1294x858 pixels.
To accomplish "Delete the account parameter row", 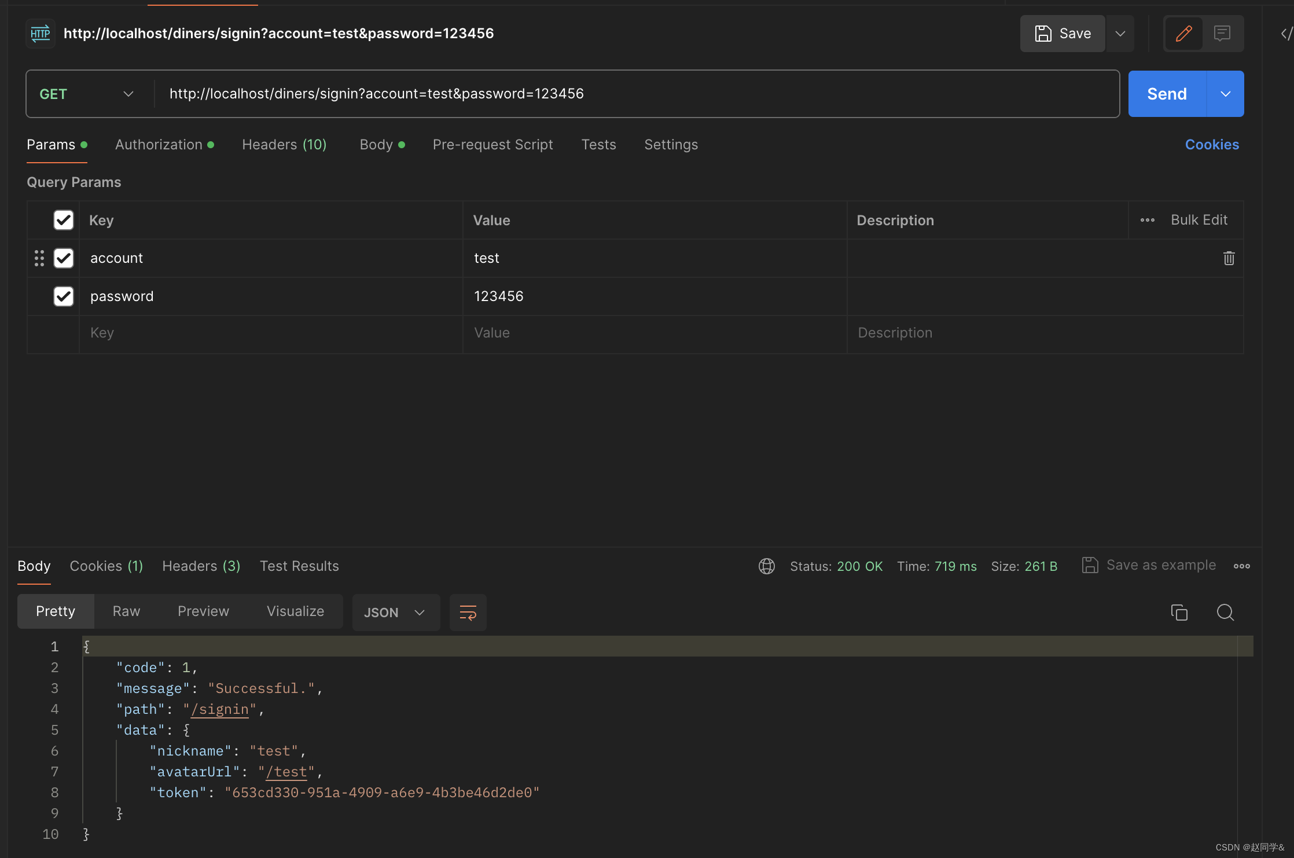I will pyautogui.click(x=1229, y=258).
